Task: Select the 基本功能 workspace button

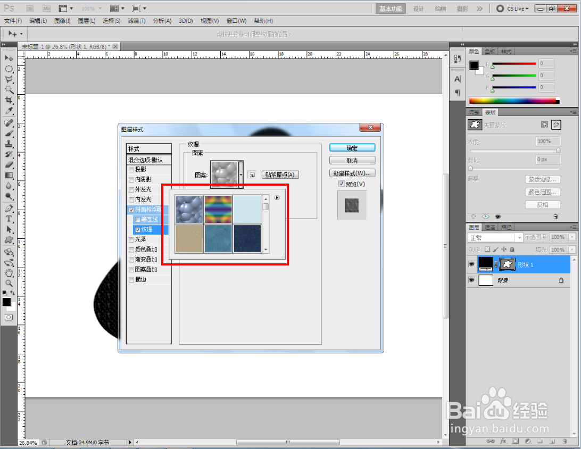Action: [x=391, y=9]
